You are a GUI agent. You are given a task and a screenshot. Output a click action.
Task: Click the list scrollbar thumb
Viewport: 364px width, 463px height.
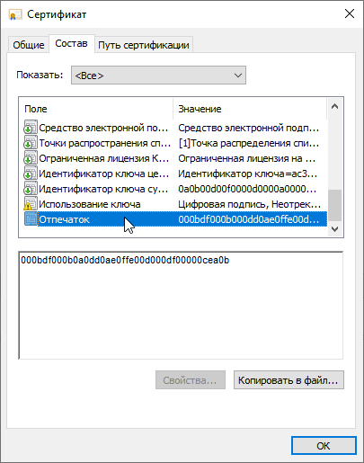tap(334, 205)
